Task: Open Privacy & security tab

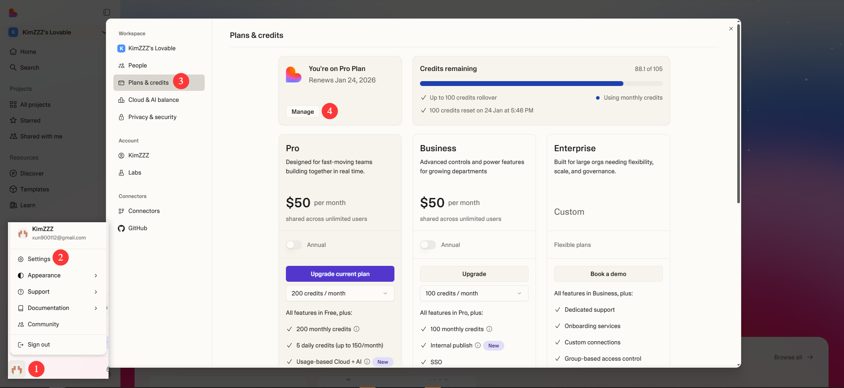Action: click(159, 117)
